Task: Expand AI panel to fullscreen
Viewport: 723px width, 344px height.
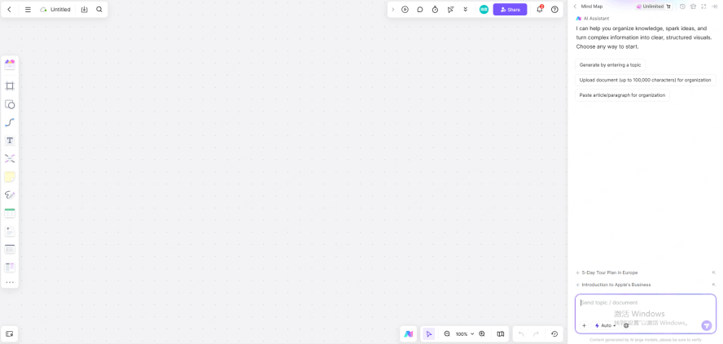Action: [x=703, y=7]
